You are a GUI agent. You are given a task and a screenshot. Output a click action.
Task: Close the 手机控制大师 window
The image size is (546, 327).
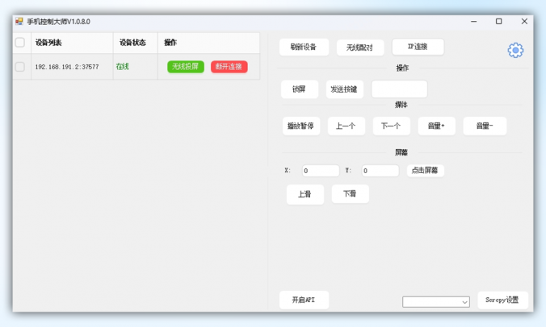tap(524, 22)
